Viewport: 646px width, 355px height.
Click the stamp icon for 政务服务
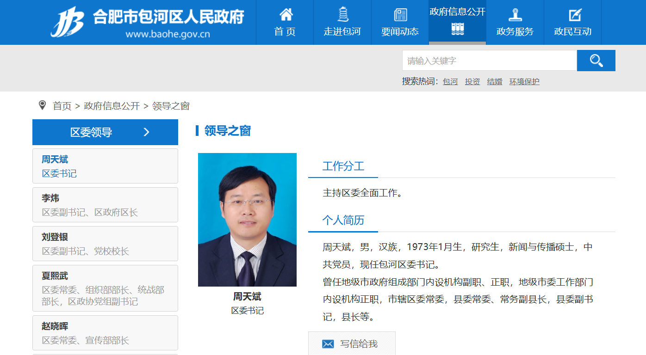(515, 15)
